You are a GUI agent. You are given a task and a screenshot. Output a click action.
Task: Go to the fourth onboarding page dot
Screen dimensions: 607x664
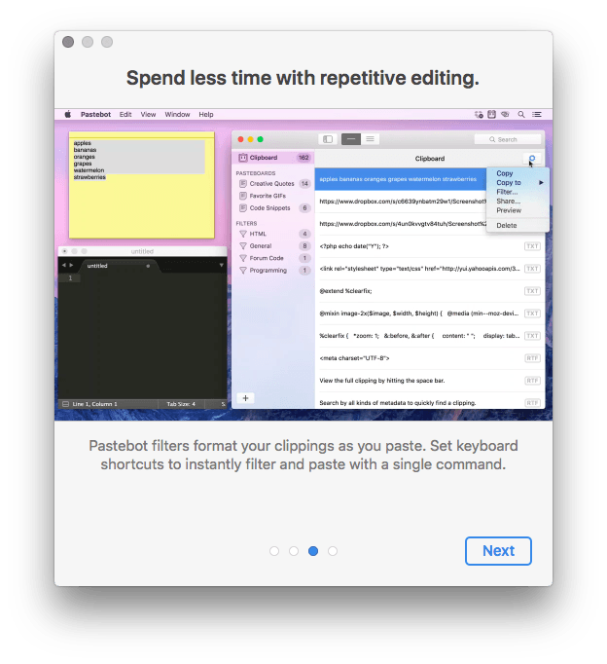[333, 551]
